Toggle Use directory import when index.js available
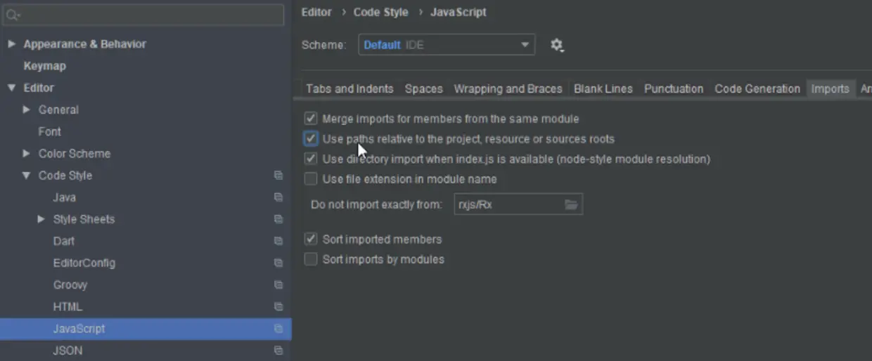872x361 pixels. click(311, 159)
